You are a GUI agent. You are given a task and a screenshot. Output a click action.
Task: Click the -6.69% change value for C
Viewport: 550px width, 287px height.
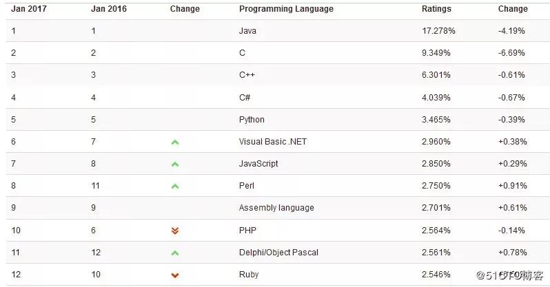click(511, 53)
